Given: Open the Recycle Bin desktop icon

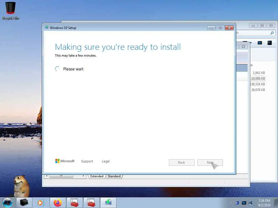Looking at the screenshot, I should pos(11,11).
